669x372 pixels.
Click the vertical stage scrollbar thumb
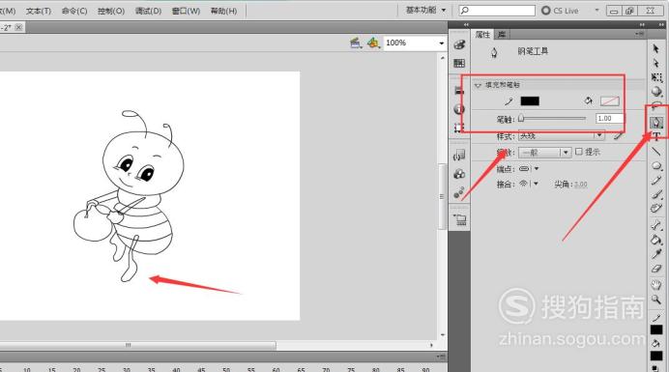[443, 196]
